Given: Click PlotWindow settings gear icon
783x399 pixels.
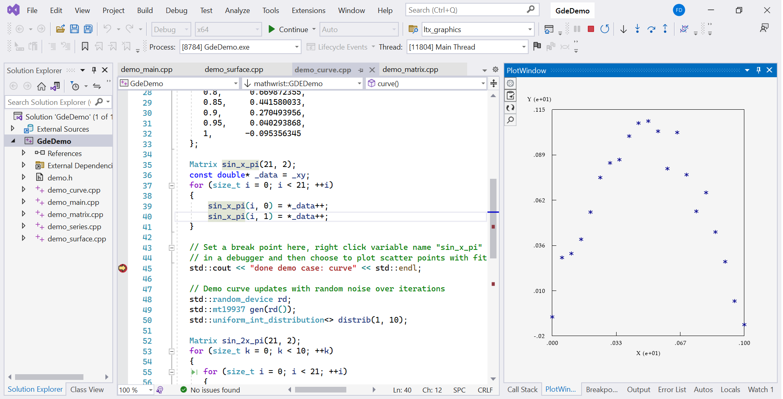Looking at the screenshot, I should (x=510, y=83).
